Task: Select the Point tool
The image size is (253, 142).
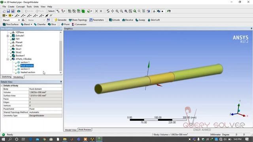Action: [65, 24]
